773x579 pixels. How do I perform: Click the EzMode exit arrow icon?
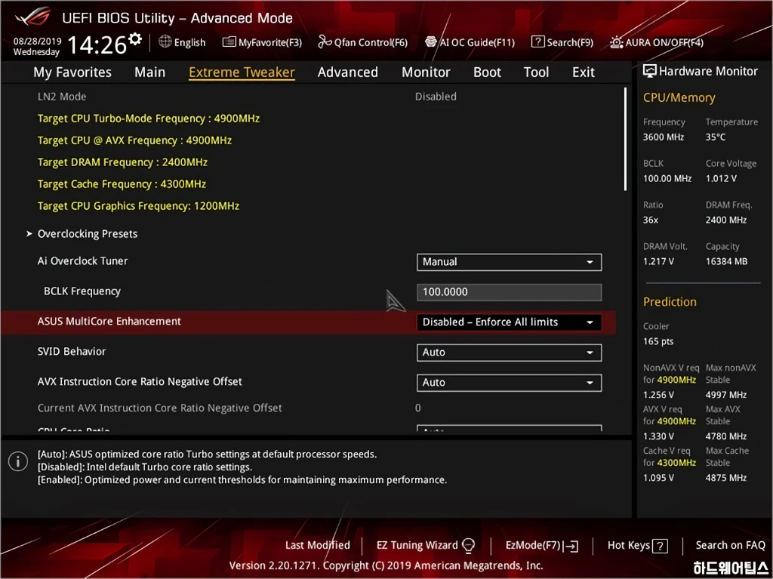point(571,546)
